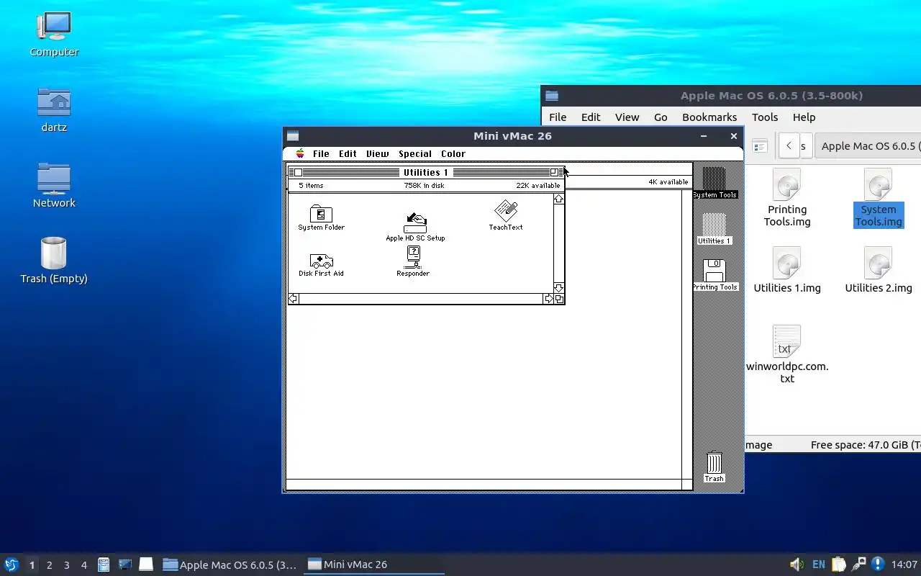Switch to Apple Mac OS 6.0.5 taskbar window
Image resolution: width=921 pixels, height=576 pixels.
[x=230, y=564]
